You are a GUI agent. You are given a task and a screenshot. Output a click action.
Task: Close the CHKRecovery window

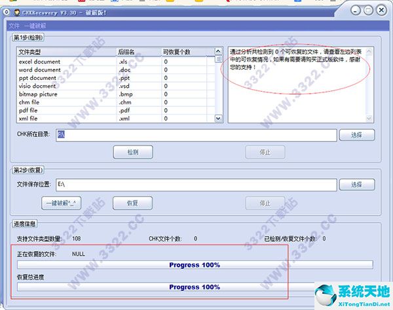click(x=381, y=10)
